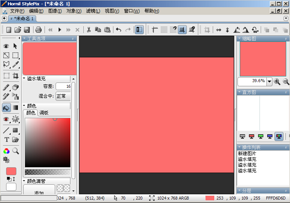This screenshot has width=290, height=203.
Task: Click the New image toolbar icon
Action: coord(9,30)
